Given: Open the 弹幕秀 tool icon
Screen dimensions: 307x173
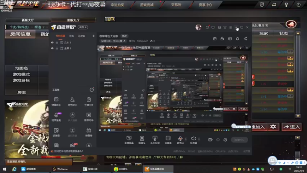Looking at the screenshot, I should [x=89, y=132].
